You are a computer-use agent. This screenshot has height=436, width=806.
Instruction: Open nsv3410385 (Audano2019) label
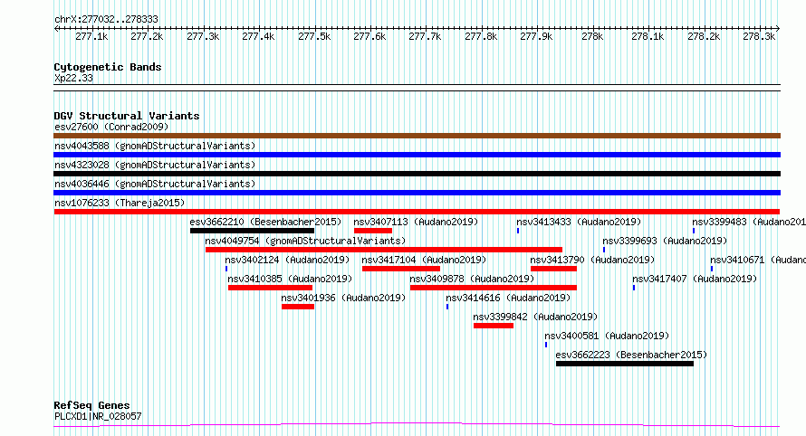(290, 279)
